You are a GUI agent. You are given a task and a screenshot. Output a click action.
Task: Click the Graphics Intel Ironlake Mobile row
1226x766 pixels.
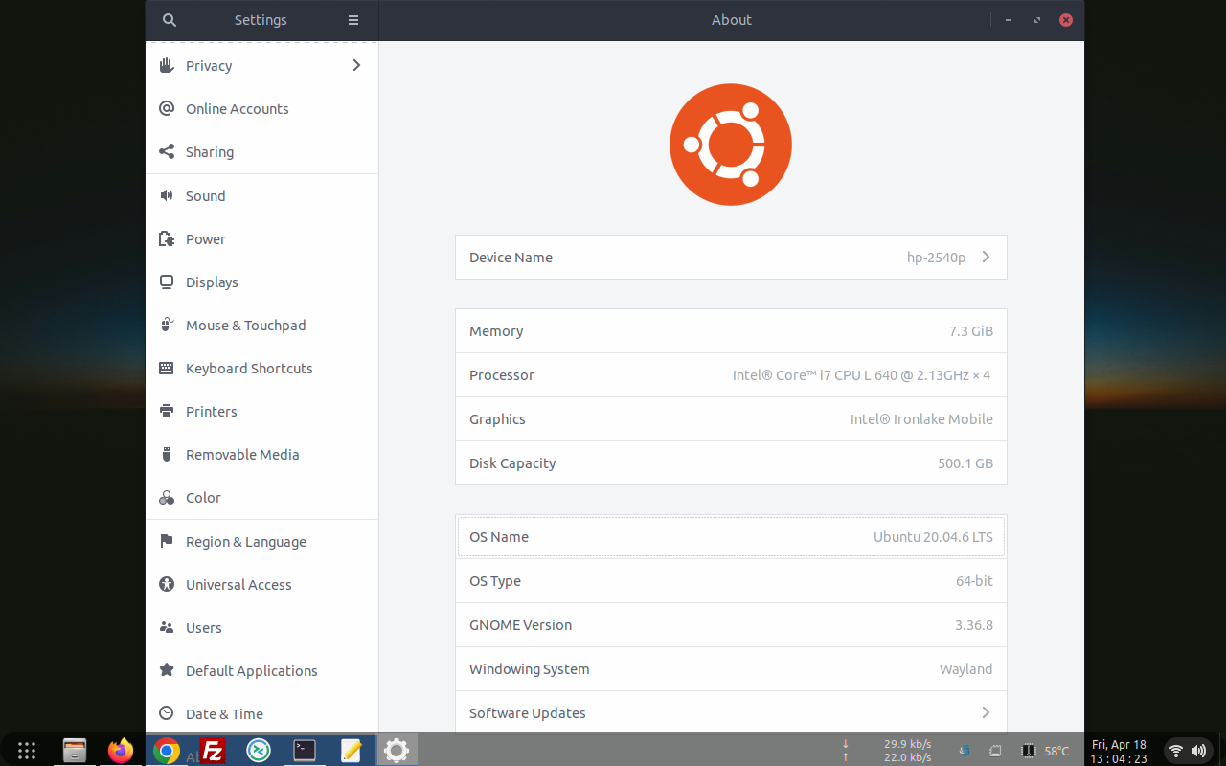(731, 418)
